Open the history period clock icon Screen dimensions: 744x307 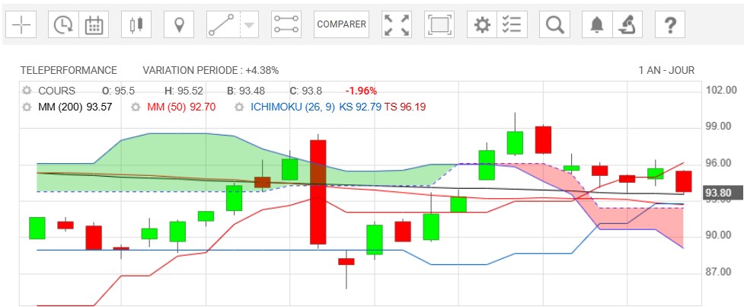(x=63, y=24)
